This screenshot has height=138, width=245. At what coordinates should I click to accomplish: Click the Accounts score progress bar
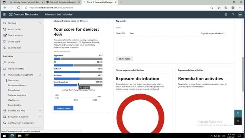(78, 79)
